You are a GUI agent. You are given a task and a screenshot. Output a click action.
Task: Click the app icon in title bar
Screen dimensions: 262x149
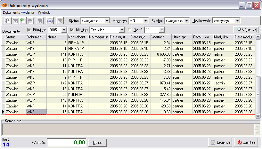4,5
